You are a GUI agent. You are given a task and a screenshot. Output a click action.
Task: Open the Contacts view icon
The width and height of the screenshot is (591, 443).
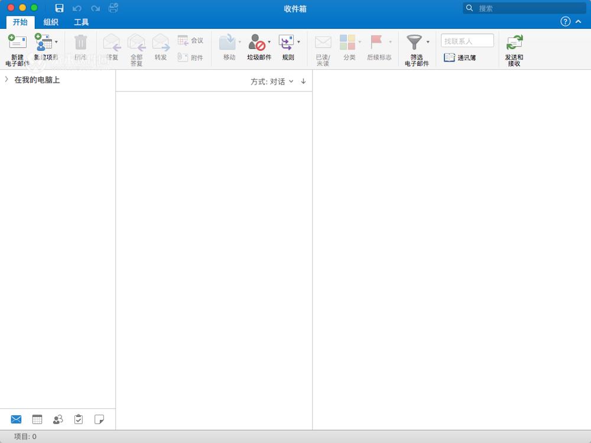[57, 419]
